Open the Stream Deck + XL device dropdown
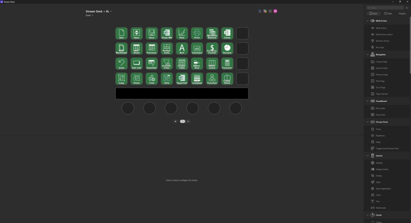 (99, 11)
